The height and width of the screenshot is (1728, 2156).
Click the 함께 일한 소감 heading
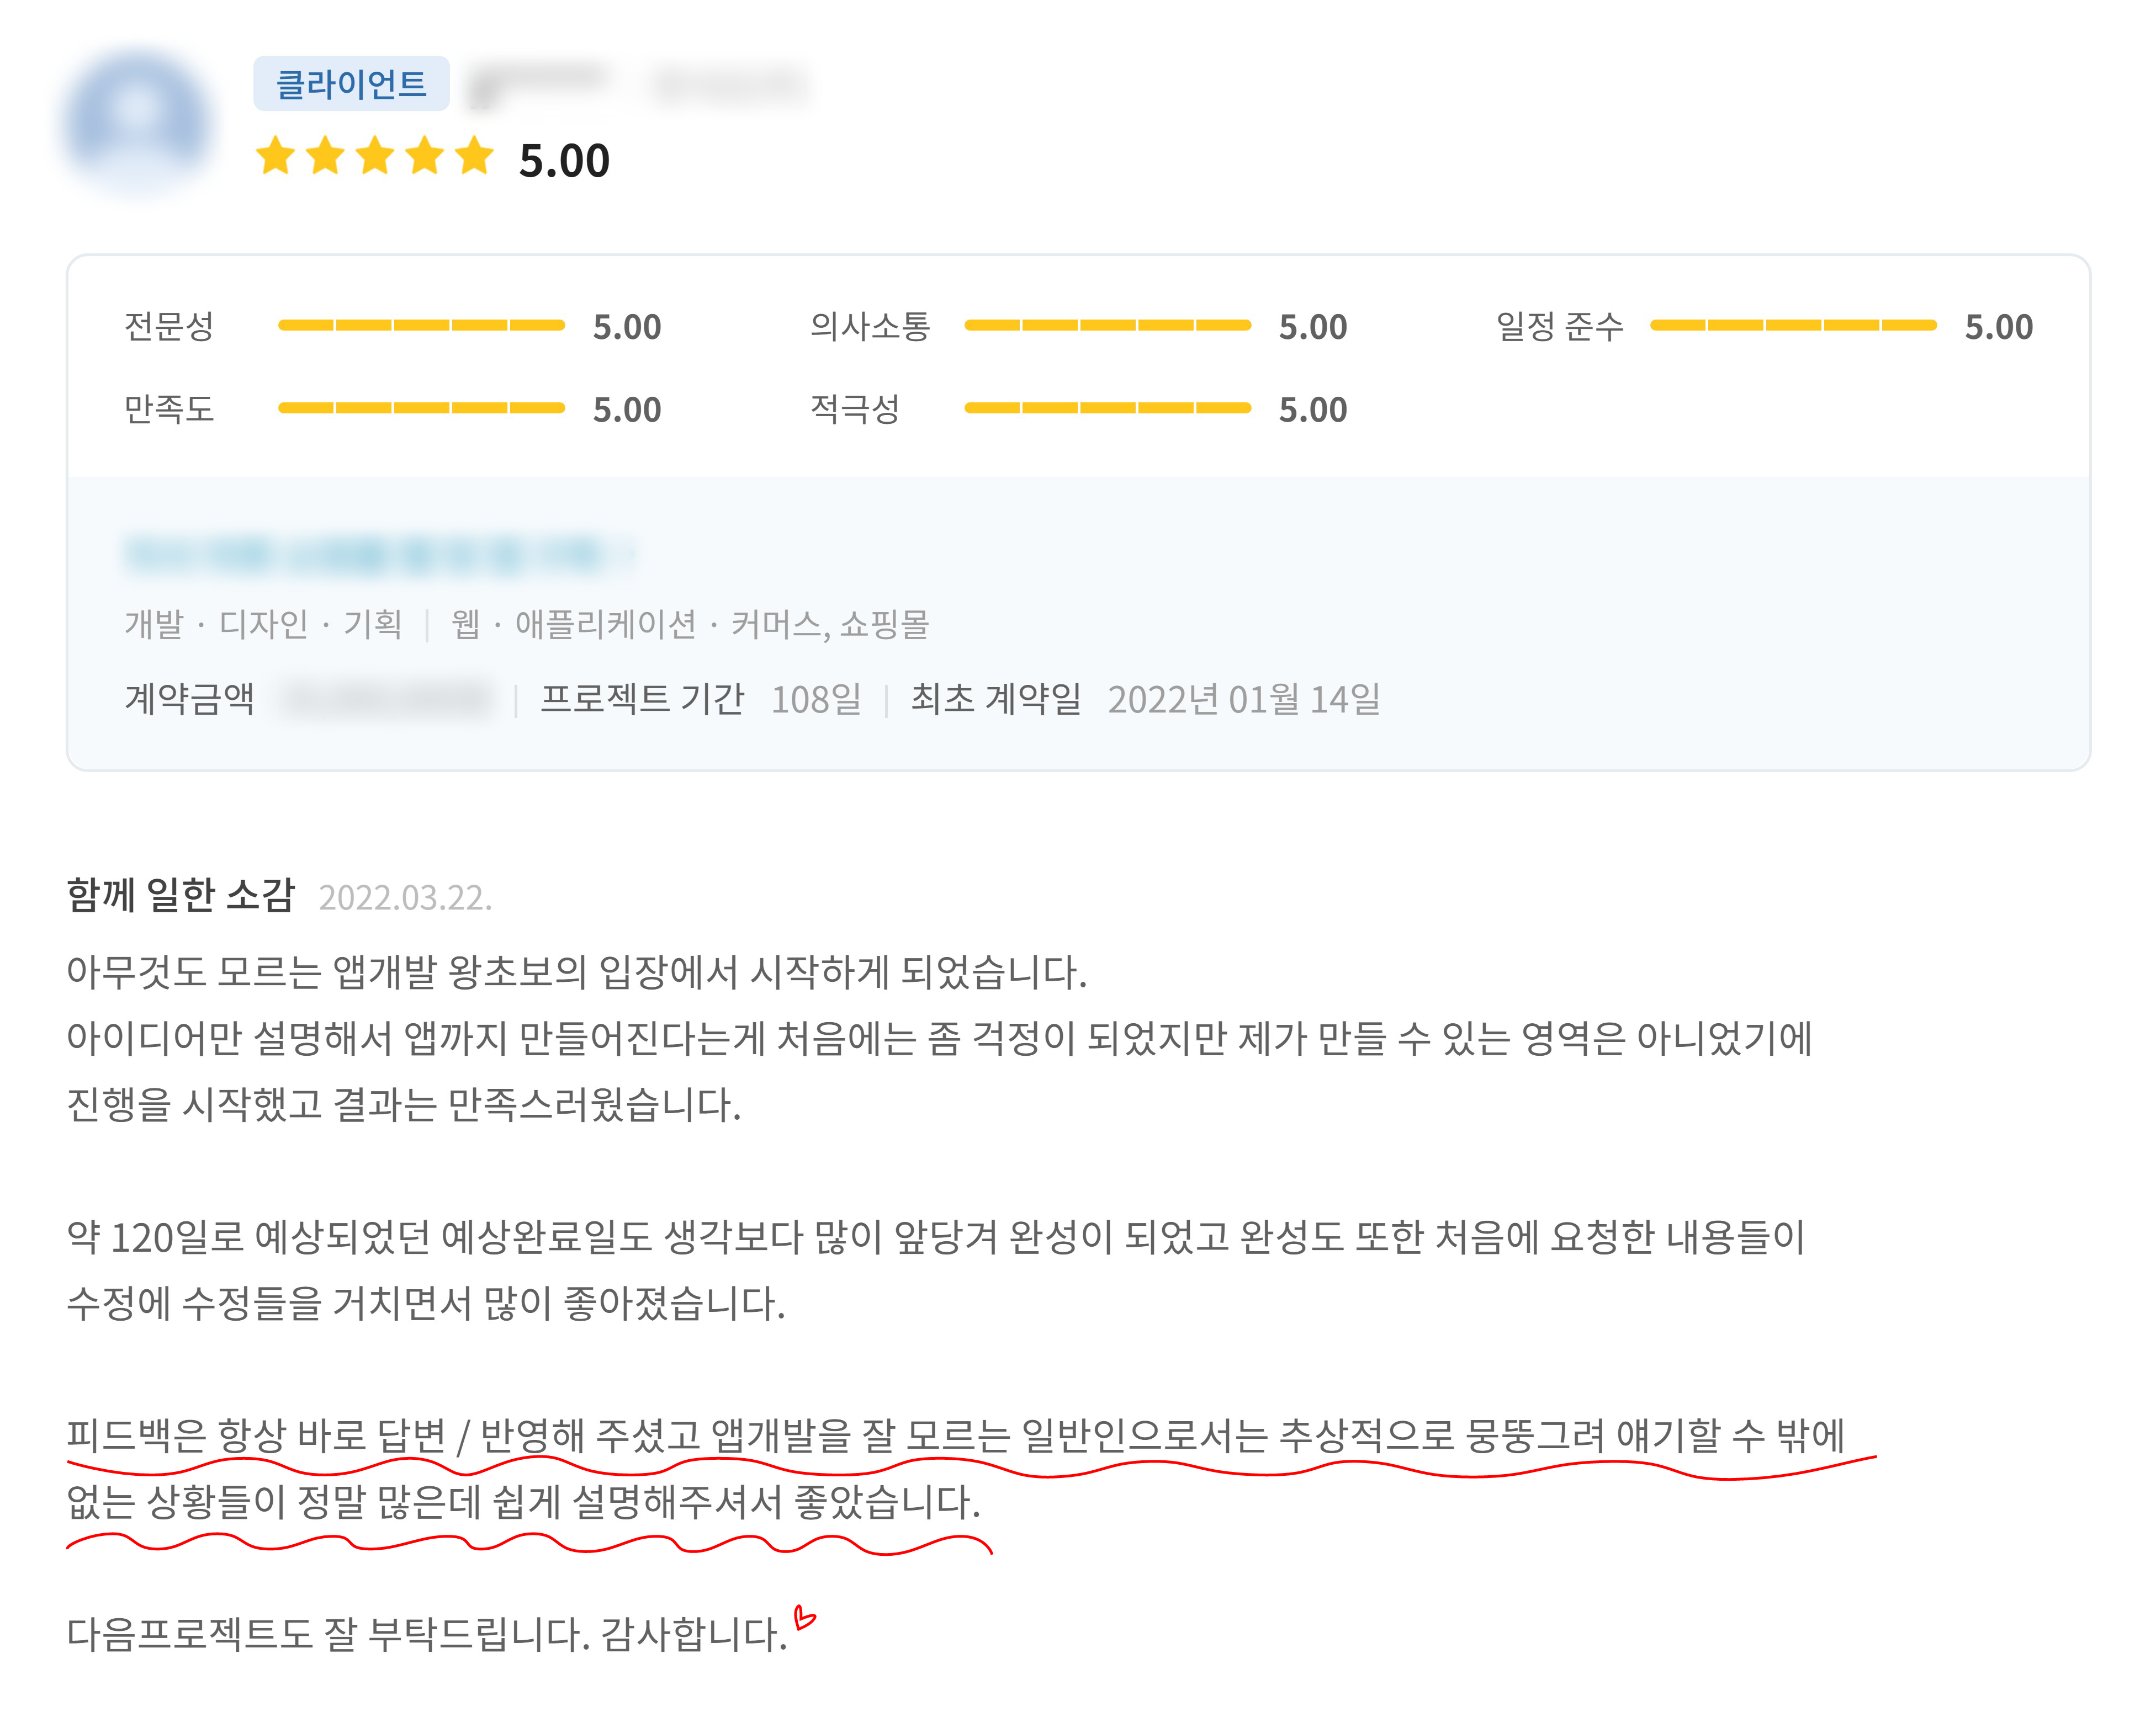coord(181,895)
